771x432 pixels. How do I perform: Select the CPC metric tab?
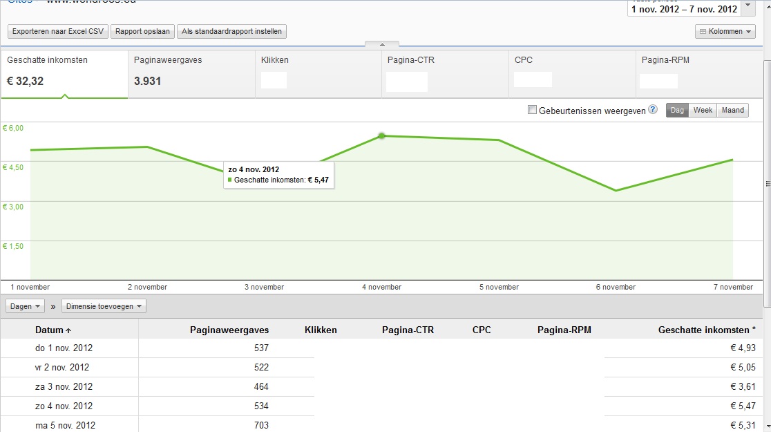(x=572, y=74)
